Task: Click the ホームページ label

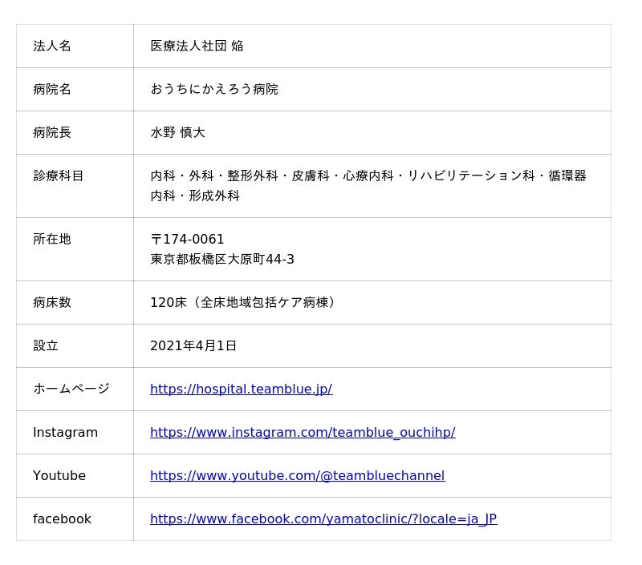Action: [71, 389]
